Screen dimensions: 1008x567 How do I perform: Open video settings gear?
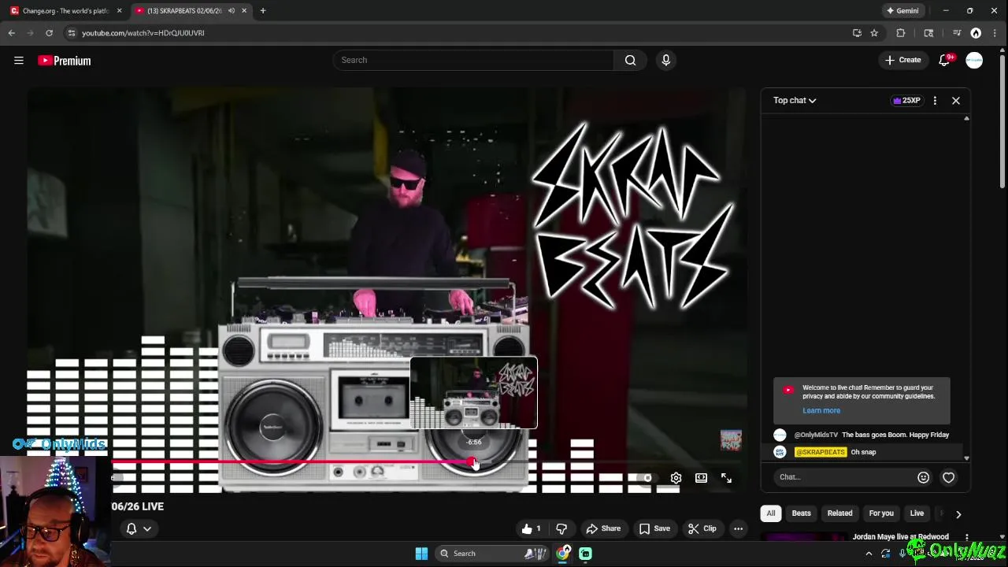(676, 478)
